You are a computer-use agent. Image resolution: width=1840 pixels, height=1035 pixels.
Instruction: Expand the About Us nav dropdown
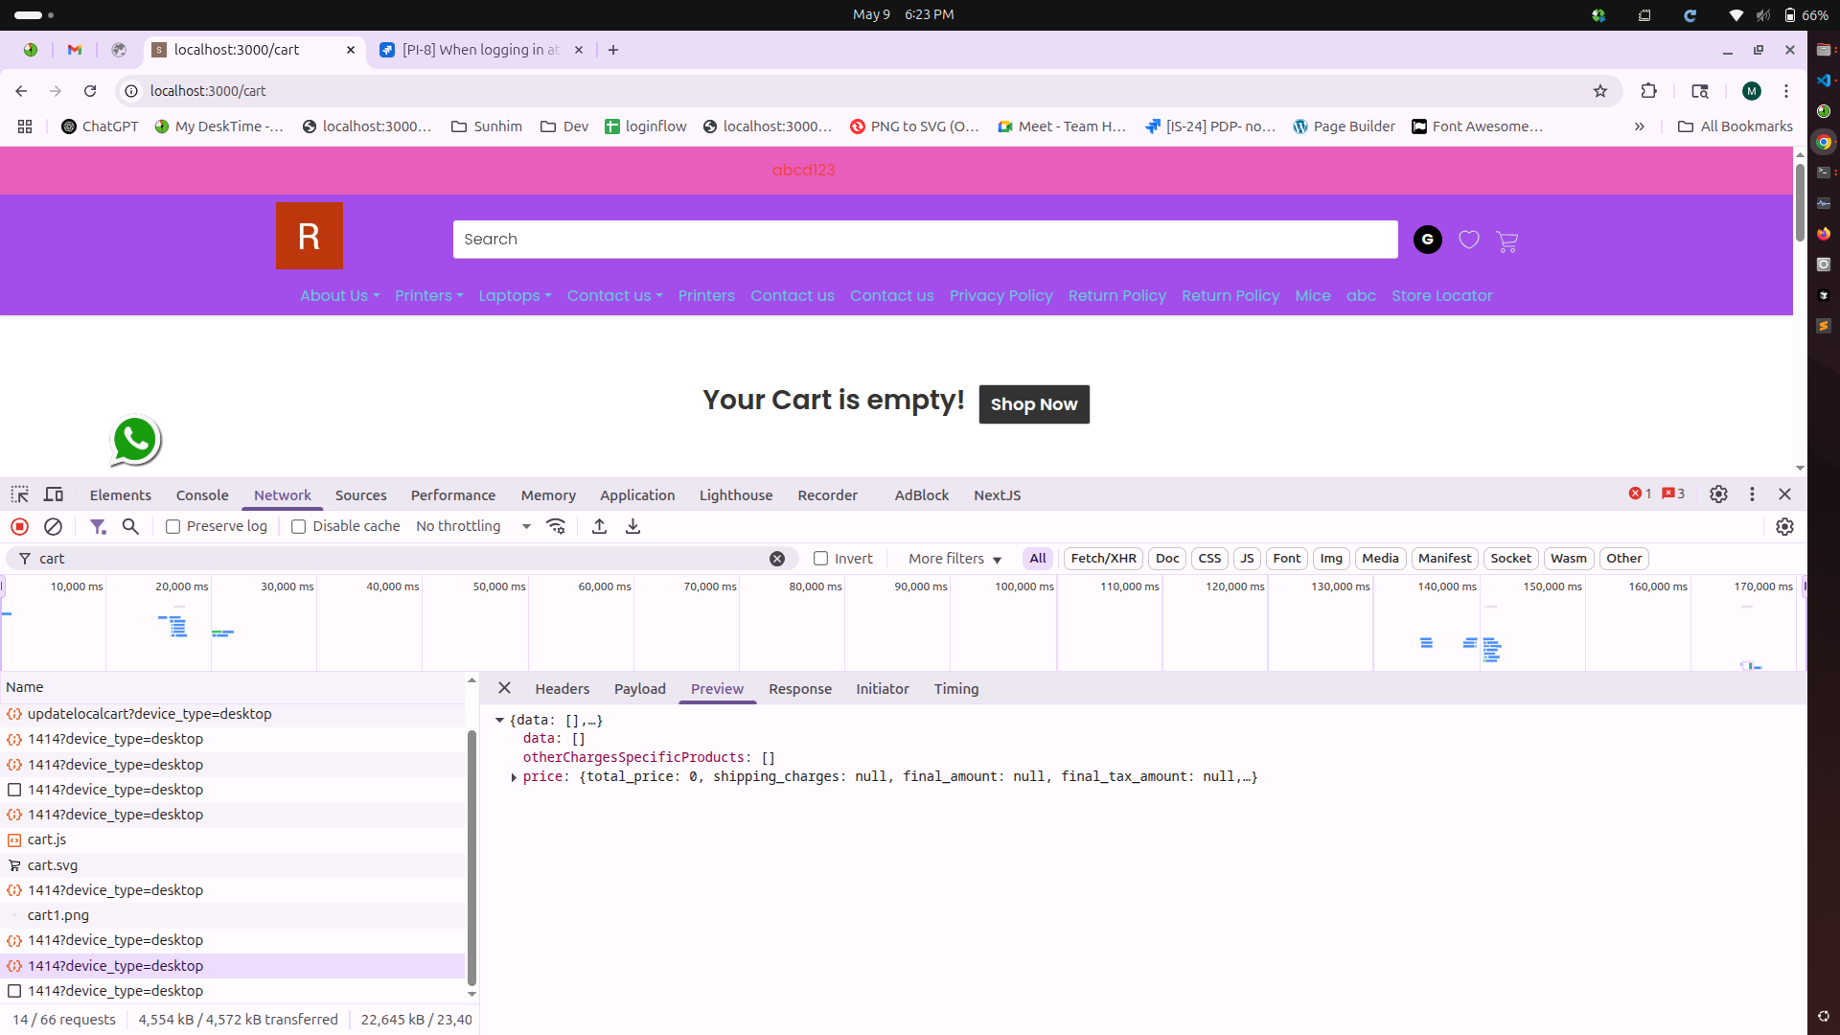coord(339,296)
